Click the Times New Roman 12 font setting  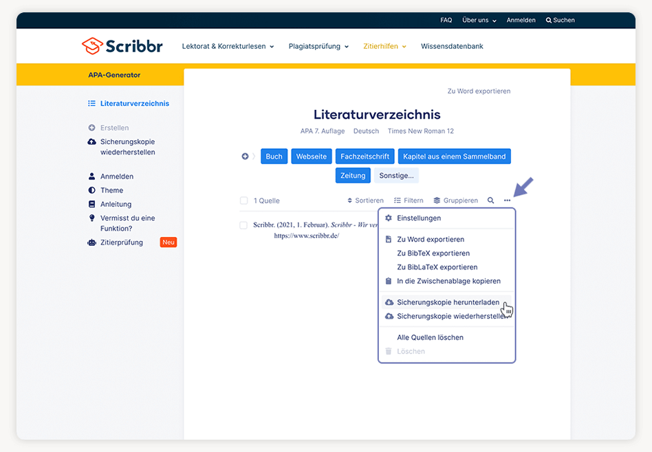421,131
